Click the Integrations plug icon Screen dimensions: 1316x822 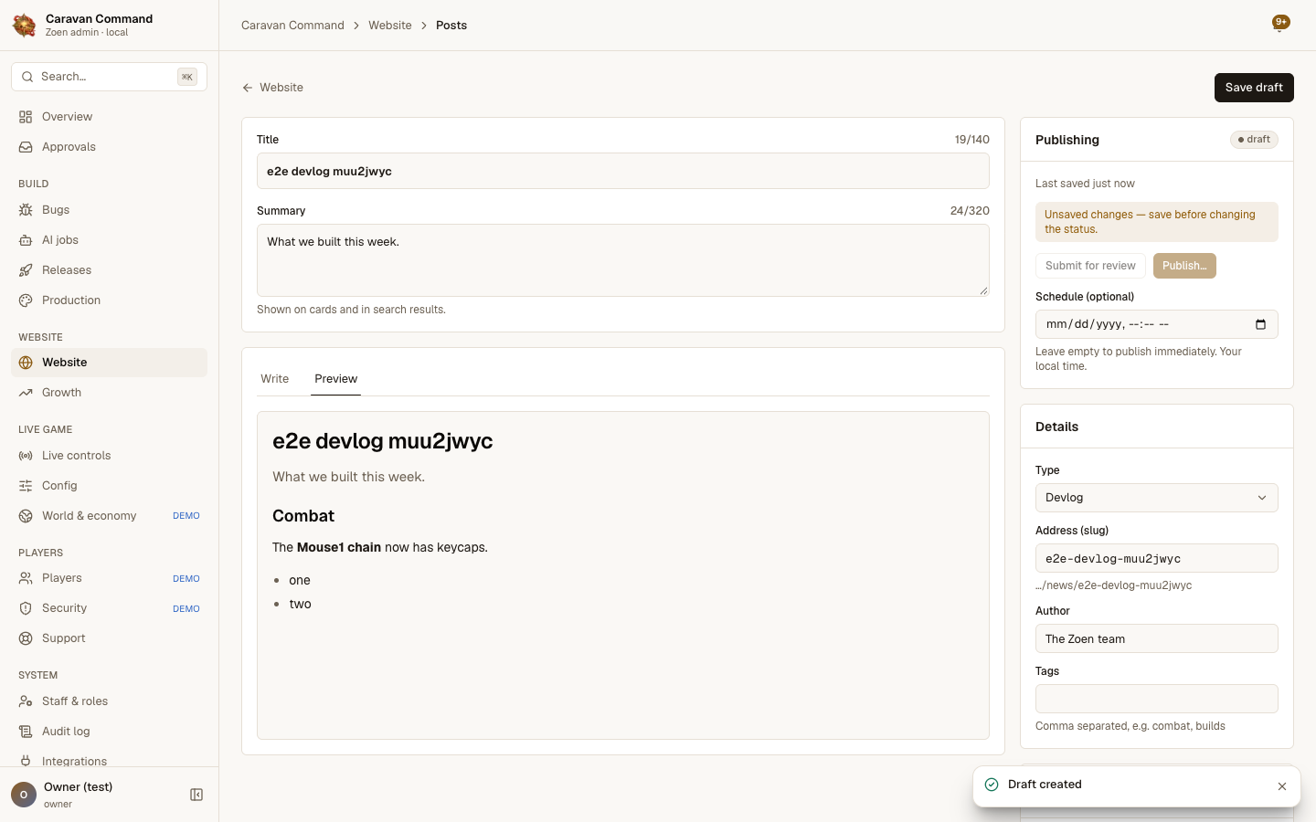click(x=26, y=761)
